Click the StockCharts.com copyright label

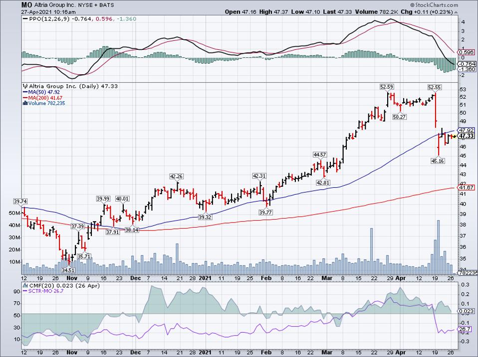pyautogui.click(x=434, y=5)
